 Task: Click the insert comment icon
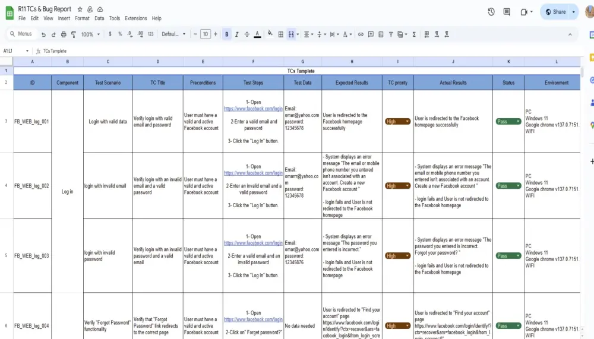[371, 34]
